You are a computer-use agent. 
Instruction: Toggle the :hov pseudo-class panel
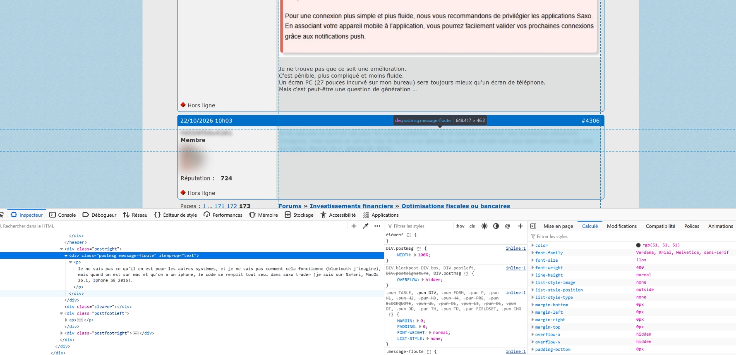click(460, 226)
